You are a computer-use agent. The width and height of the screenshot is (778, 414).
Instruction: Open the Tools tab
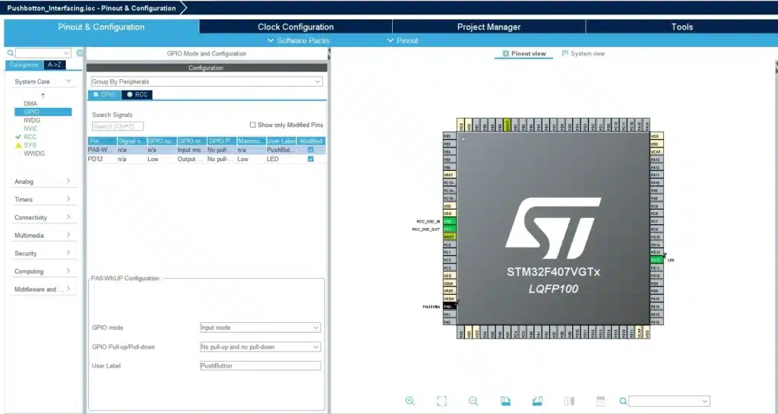(682, 27)
